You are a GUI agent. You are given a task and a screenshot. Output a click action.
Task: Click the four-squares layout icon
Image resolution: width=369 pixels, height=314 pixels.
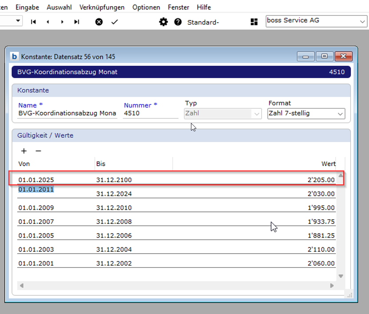point(254,22)
